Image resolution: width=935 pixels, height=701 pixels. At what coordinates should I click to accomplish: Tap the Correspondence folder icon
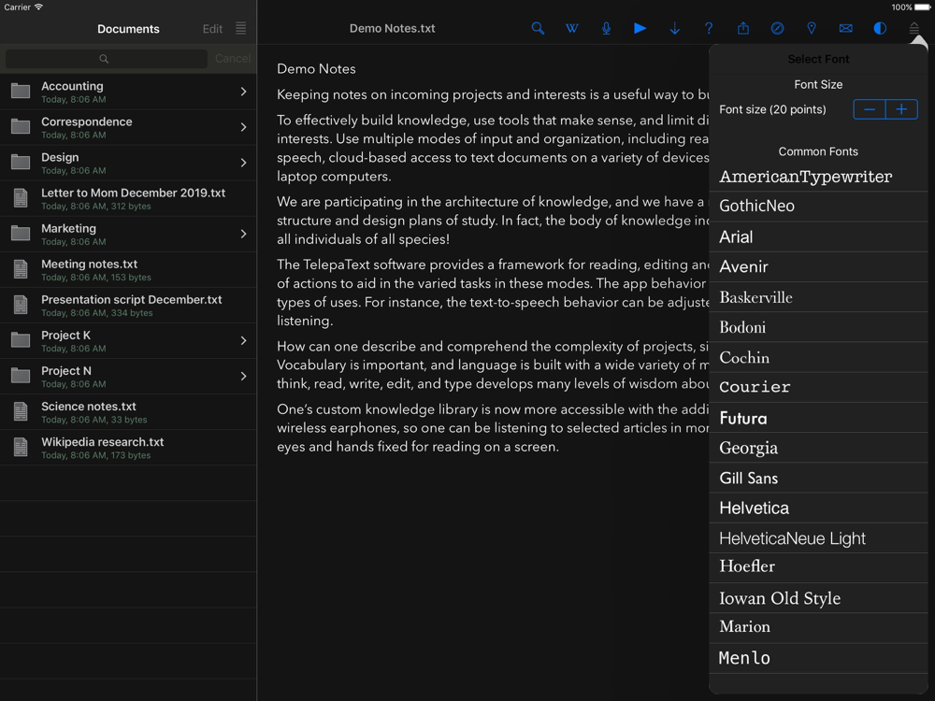coord(21,127)
